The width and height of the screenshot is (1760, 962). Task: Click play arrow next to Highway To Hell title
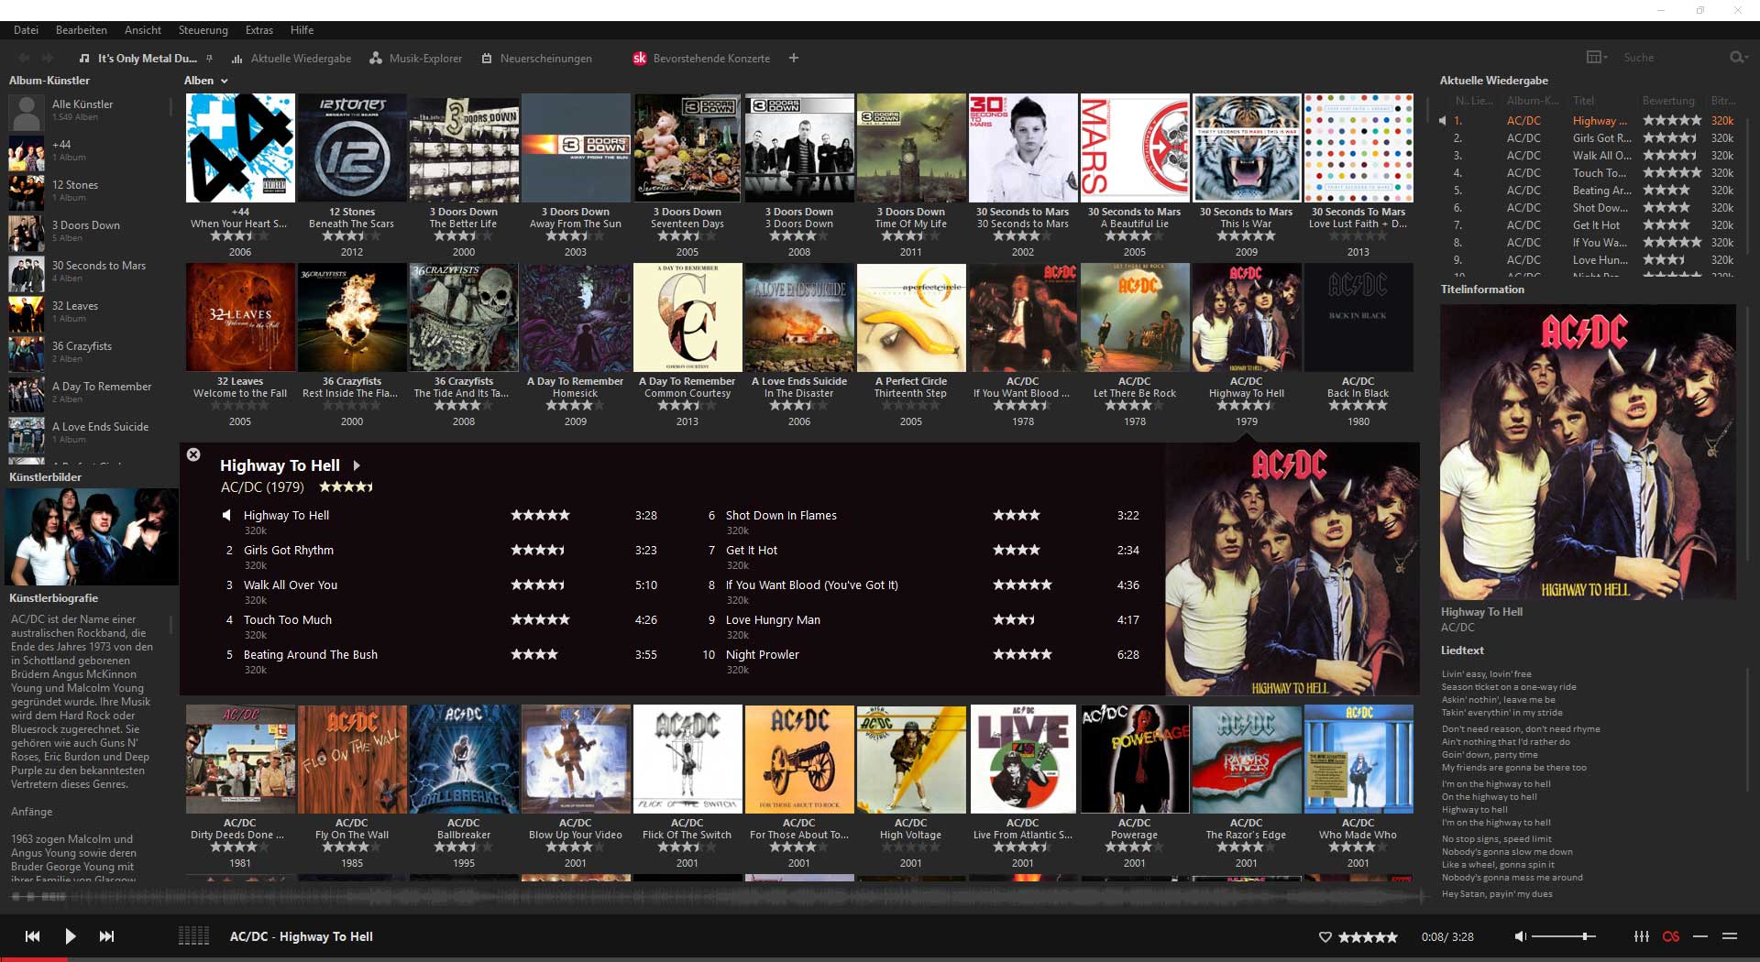[x=357, y=465]
